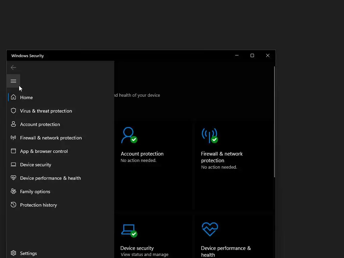Click the Protection history clock icon
344x258 pixels.
point(13,205)
